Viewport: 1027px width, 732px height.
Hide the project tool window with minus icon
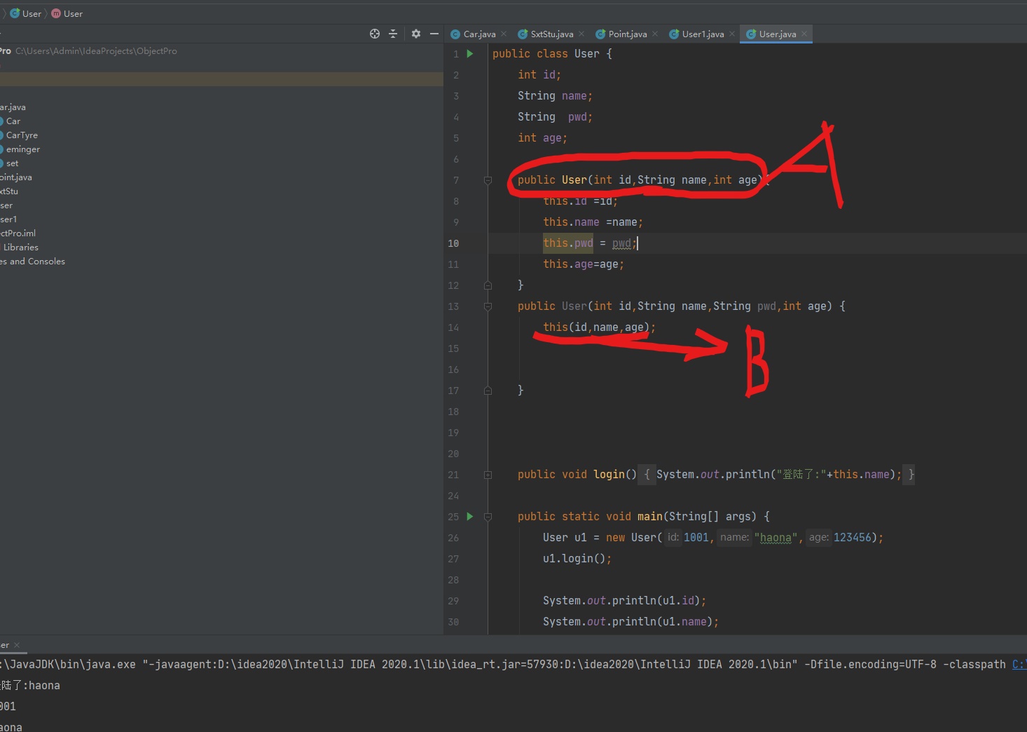[x=434, y=34]
